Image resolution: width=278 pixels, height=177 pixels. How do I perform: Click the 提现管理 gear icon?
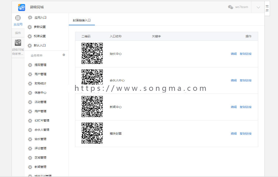[x=30, y=65]
